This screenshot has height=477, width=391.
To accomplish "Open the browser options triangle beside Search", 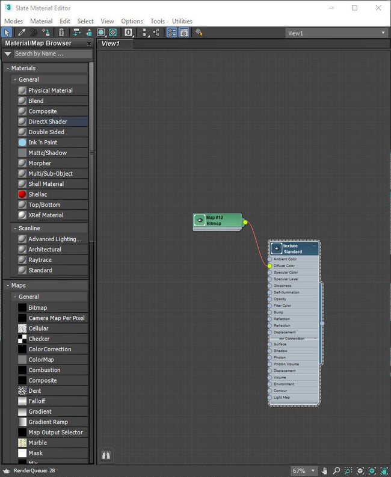I will (8, 54).
